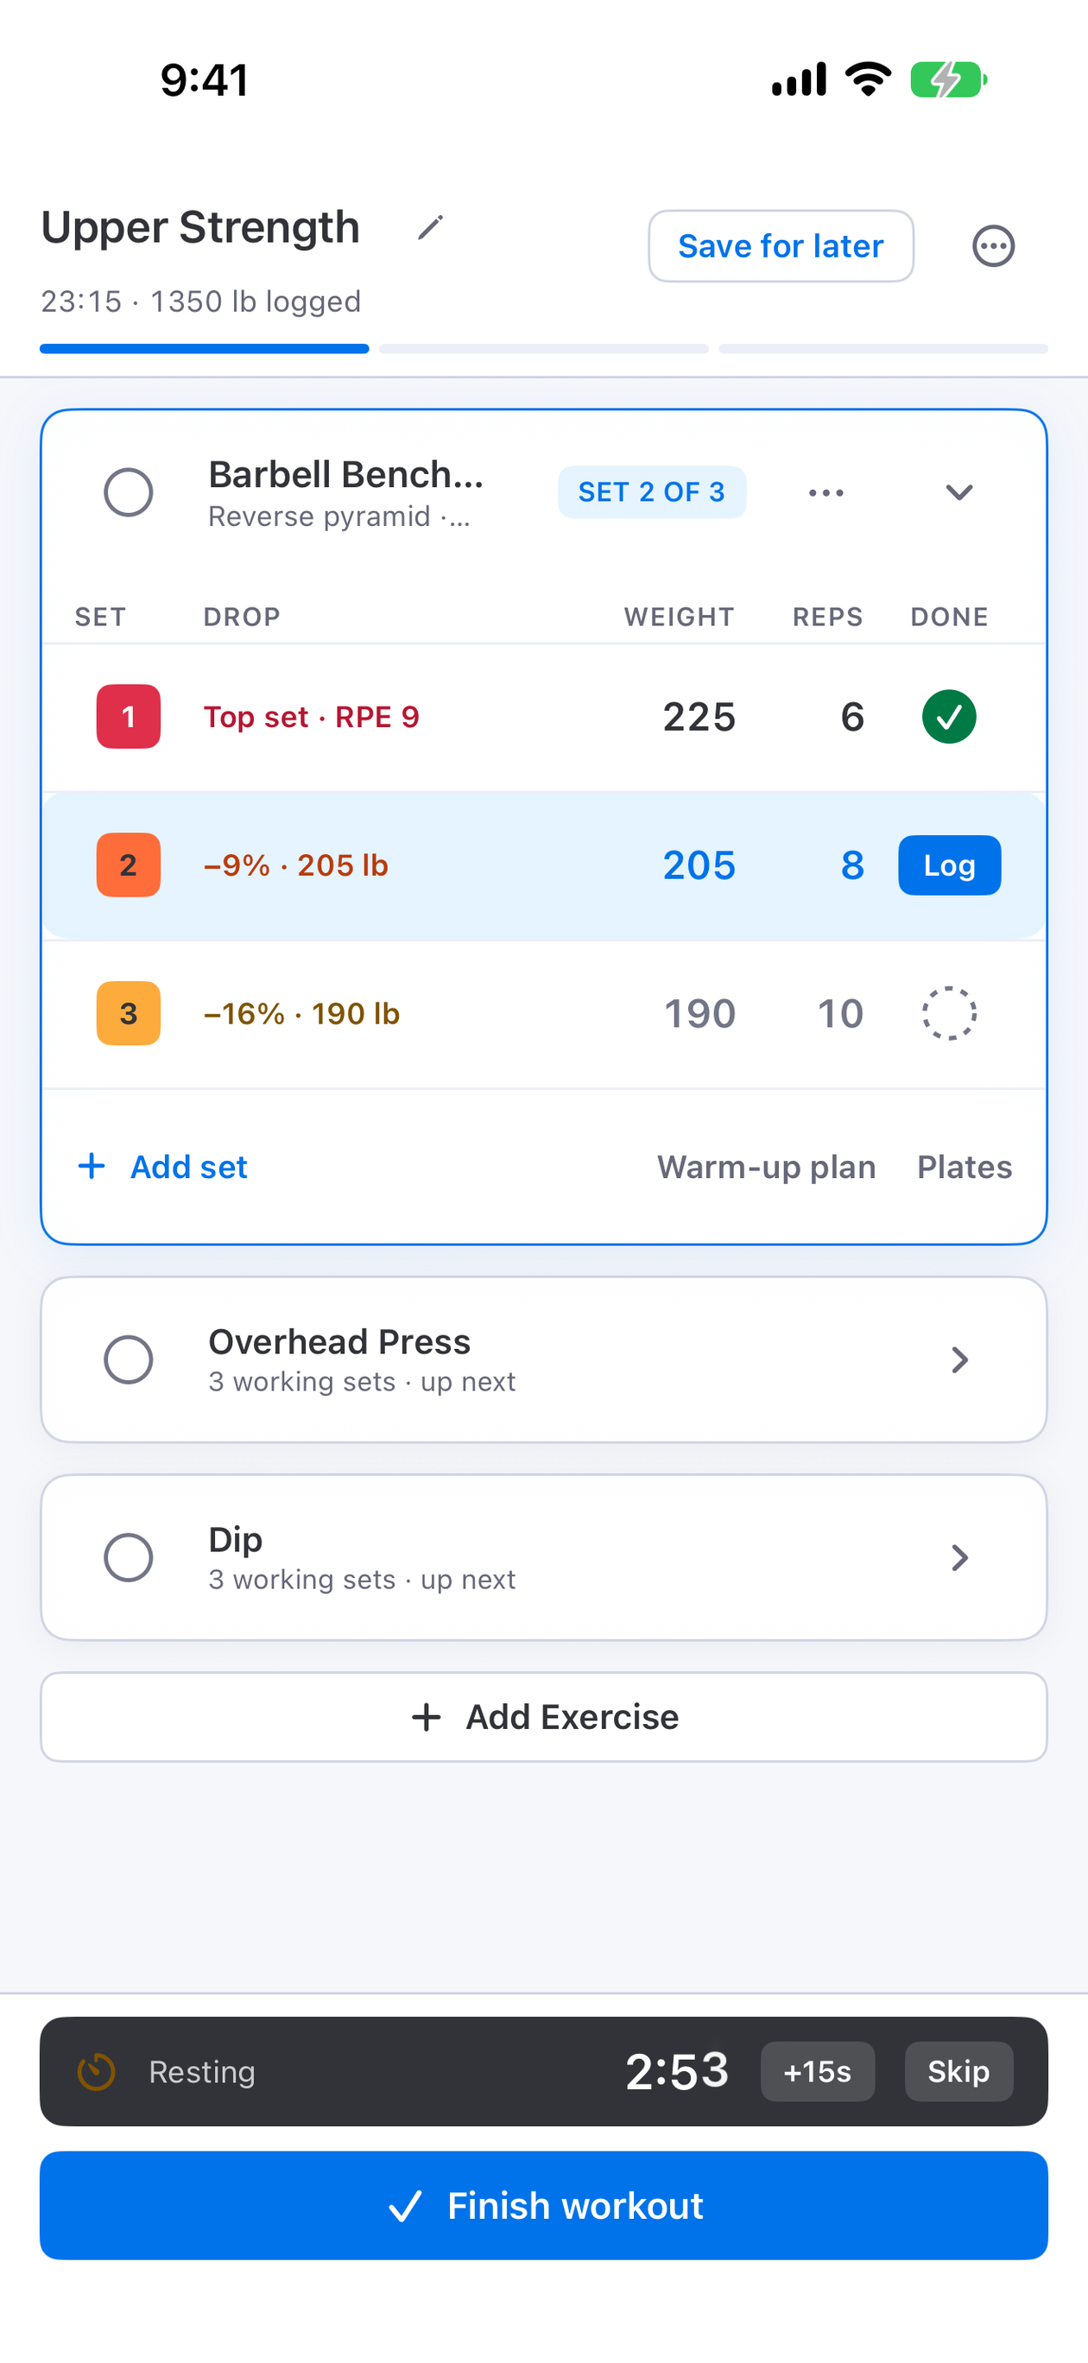Tap Save for later
1088x2363 pixels.
point(781,246)
